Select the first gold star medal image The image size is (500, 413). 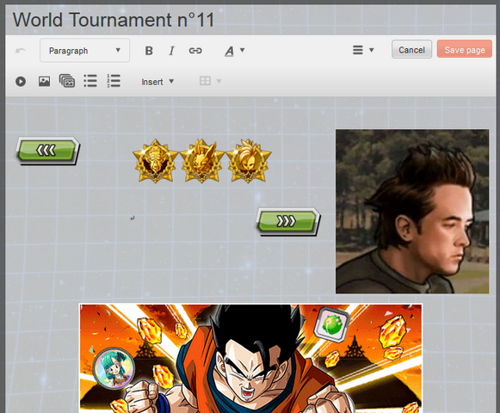coord(155,161)
